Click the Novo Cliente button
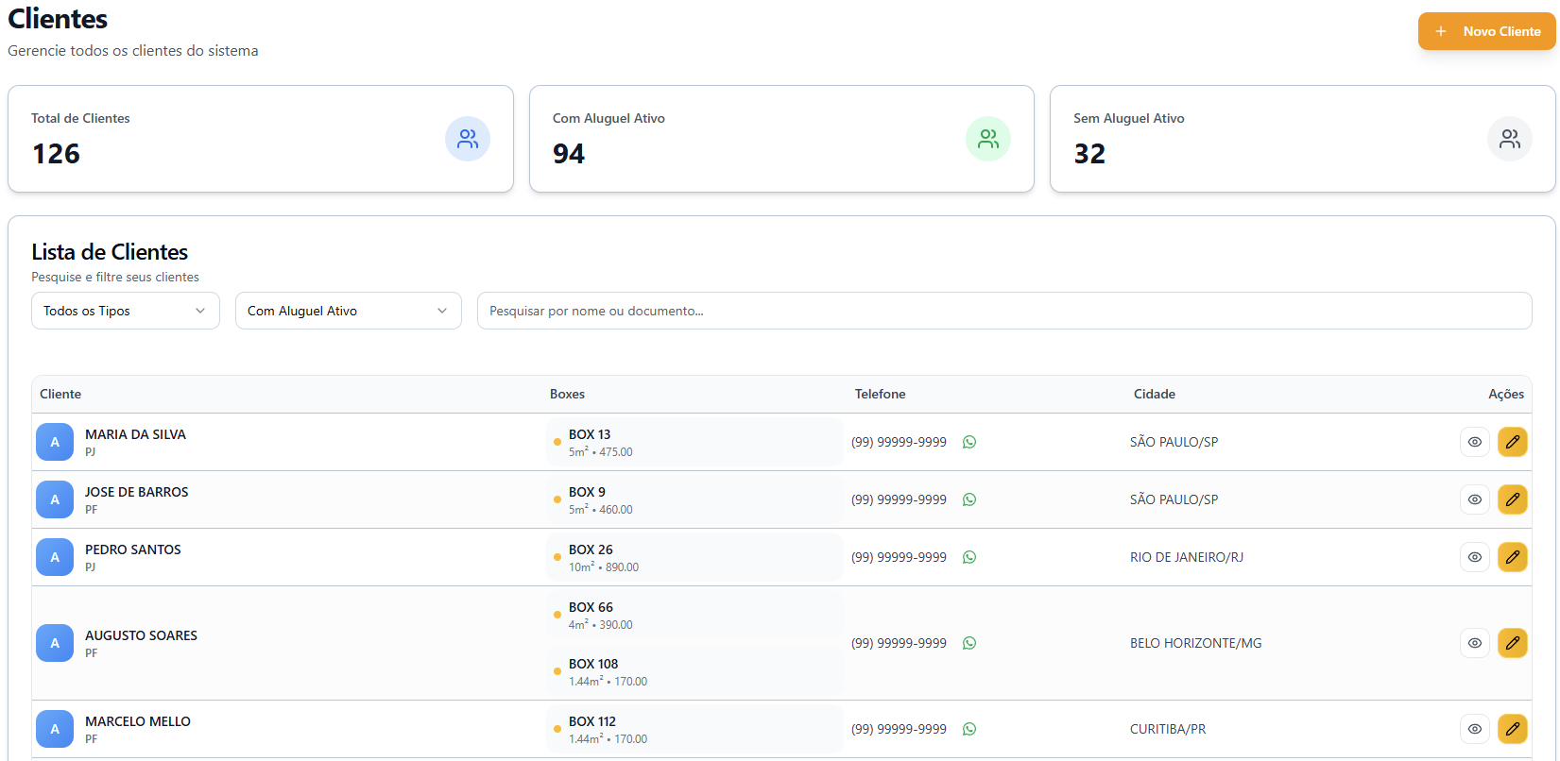The height and width of the screenshot is (761, 1560). [1486, 31]
